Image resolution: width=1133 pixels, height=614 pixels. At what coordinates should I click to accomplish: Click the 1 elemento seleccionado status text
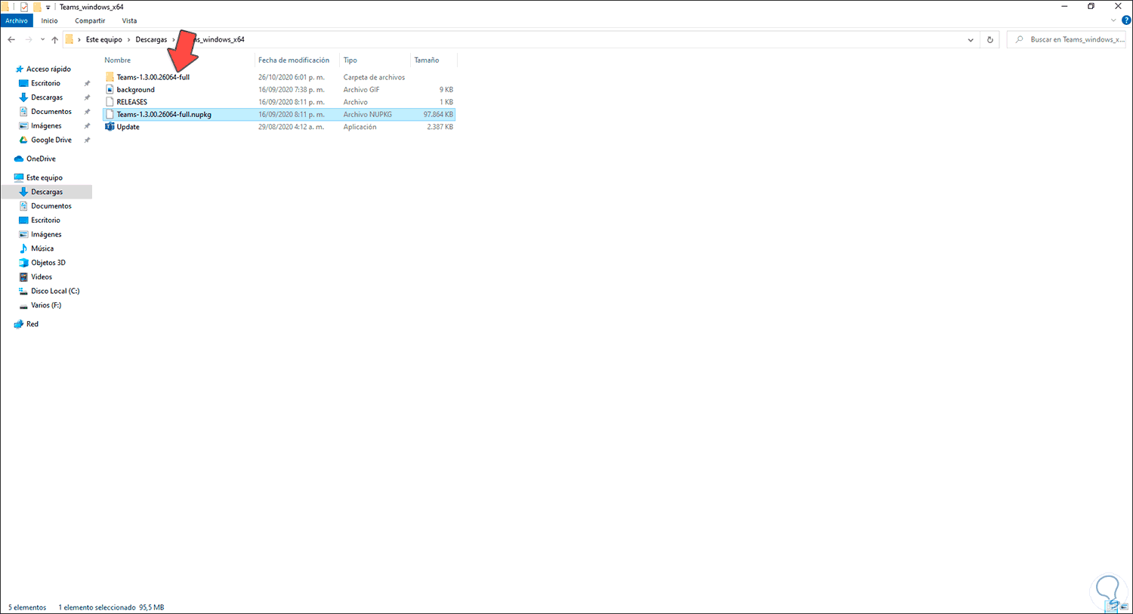coord(97,607)
